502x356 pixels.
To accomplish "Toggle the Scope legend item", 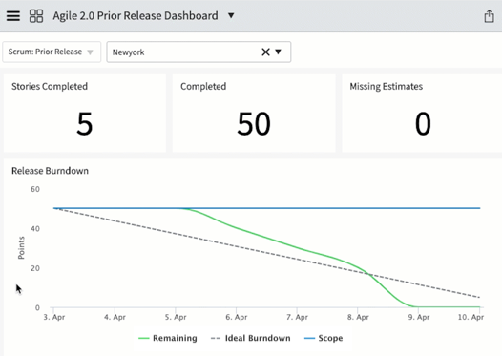I will 324,338.
